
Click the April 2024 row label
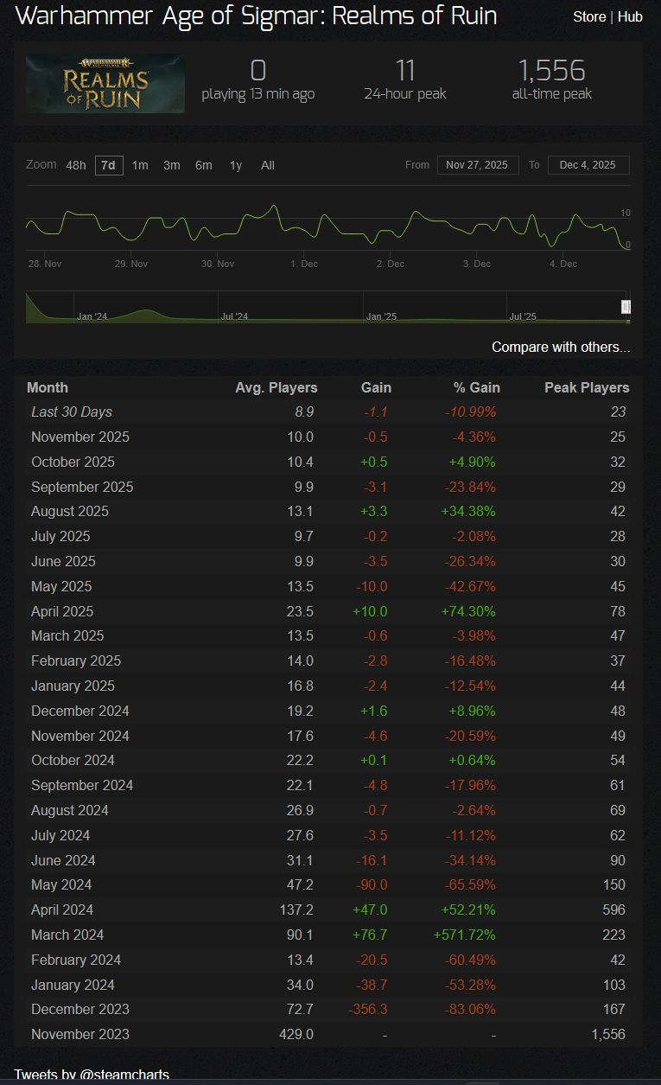(x=62, y=909)
